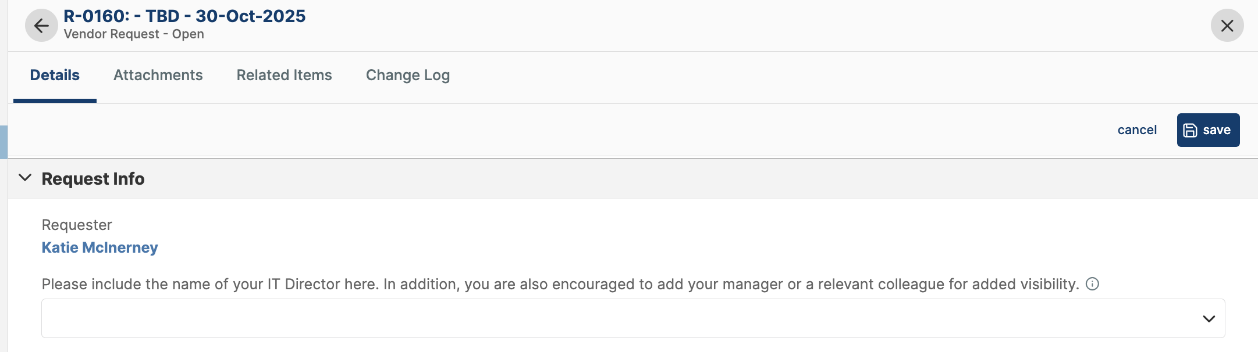Select the Details tab

click(x=54, y=75)
